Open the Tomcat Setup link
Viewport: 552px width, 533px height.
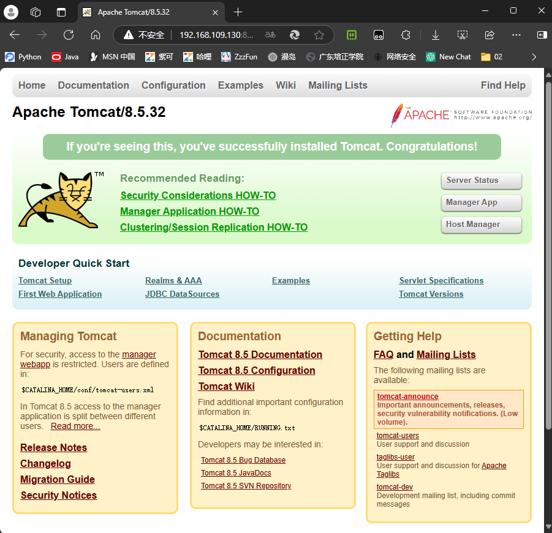pos(45,280)
